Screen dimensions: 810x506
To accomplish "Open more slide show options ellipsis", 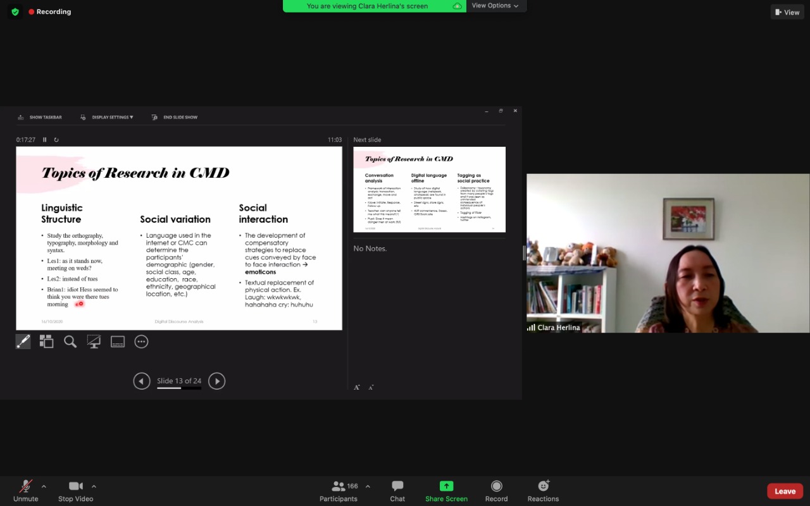I will [141, 342].
